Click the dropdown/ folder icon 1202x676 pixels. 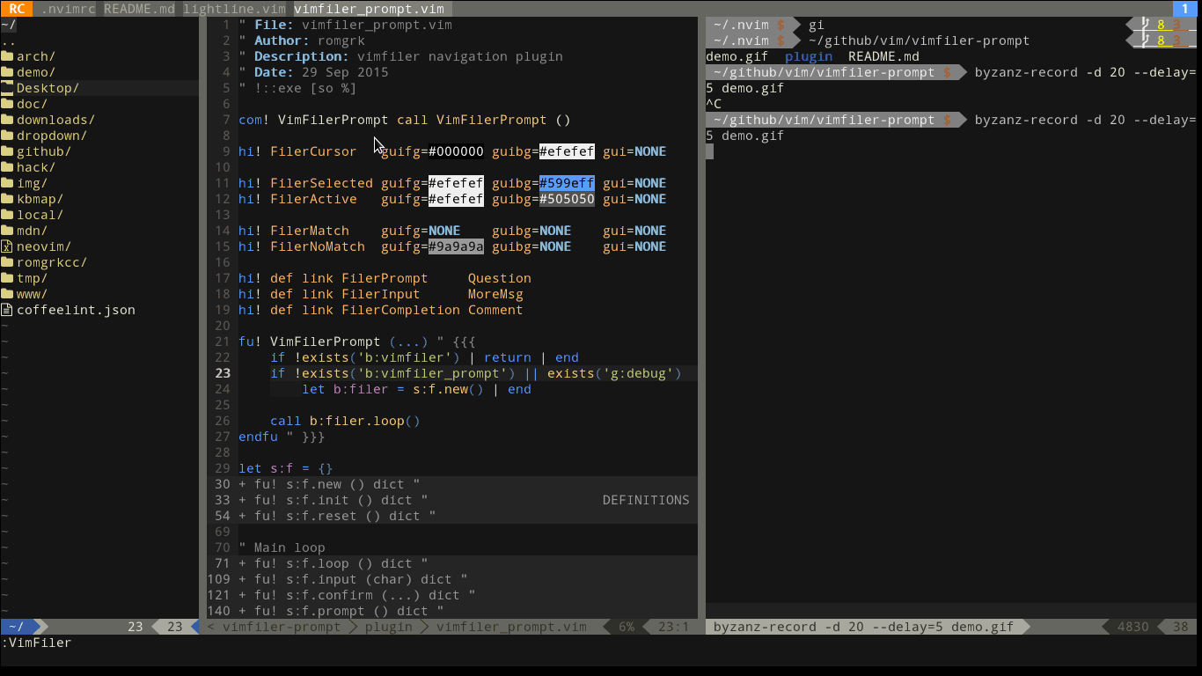(7, 136)
